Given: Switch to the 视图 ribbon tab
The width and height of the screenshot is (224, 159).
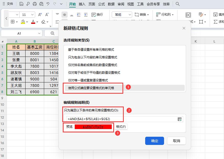Looking at the screenshot, I should point(131,4).
